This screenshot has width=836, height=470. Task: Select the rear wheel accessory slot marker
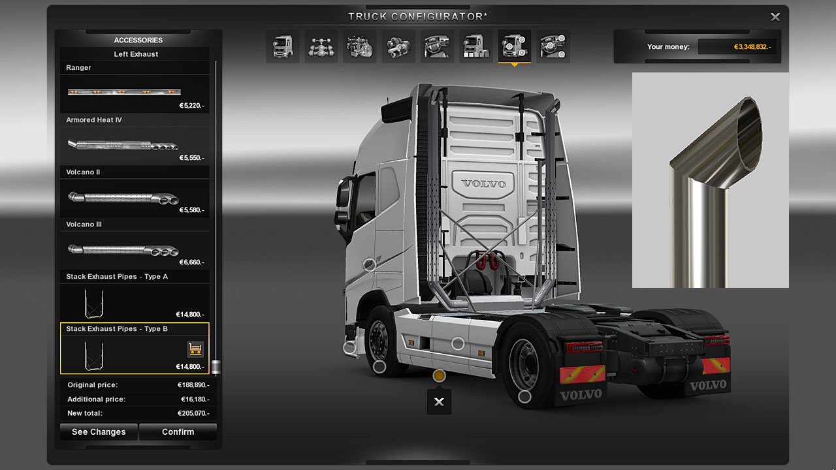click(524, 396)
